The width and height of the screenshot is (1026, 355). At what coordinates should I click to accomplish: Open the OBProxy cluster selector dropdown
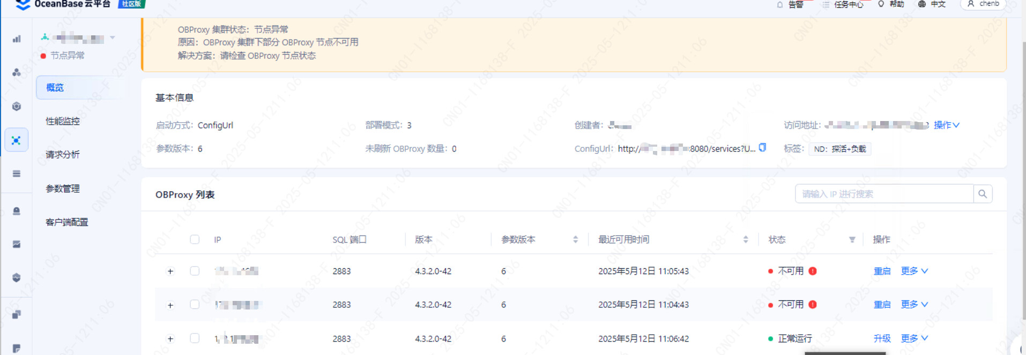point(113,37)
